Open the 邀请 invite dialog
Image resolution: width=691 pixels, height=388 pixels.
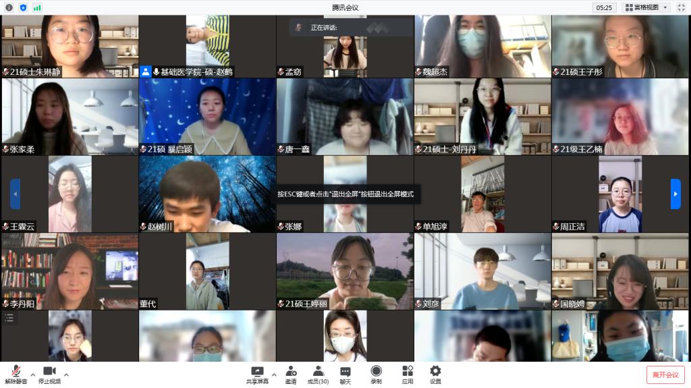tap(290, 374)
